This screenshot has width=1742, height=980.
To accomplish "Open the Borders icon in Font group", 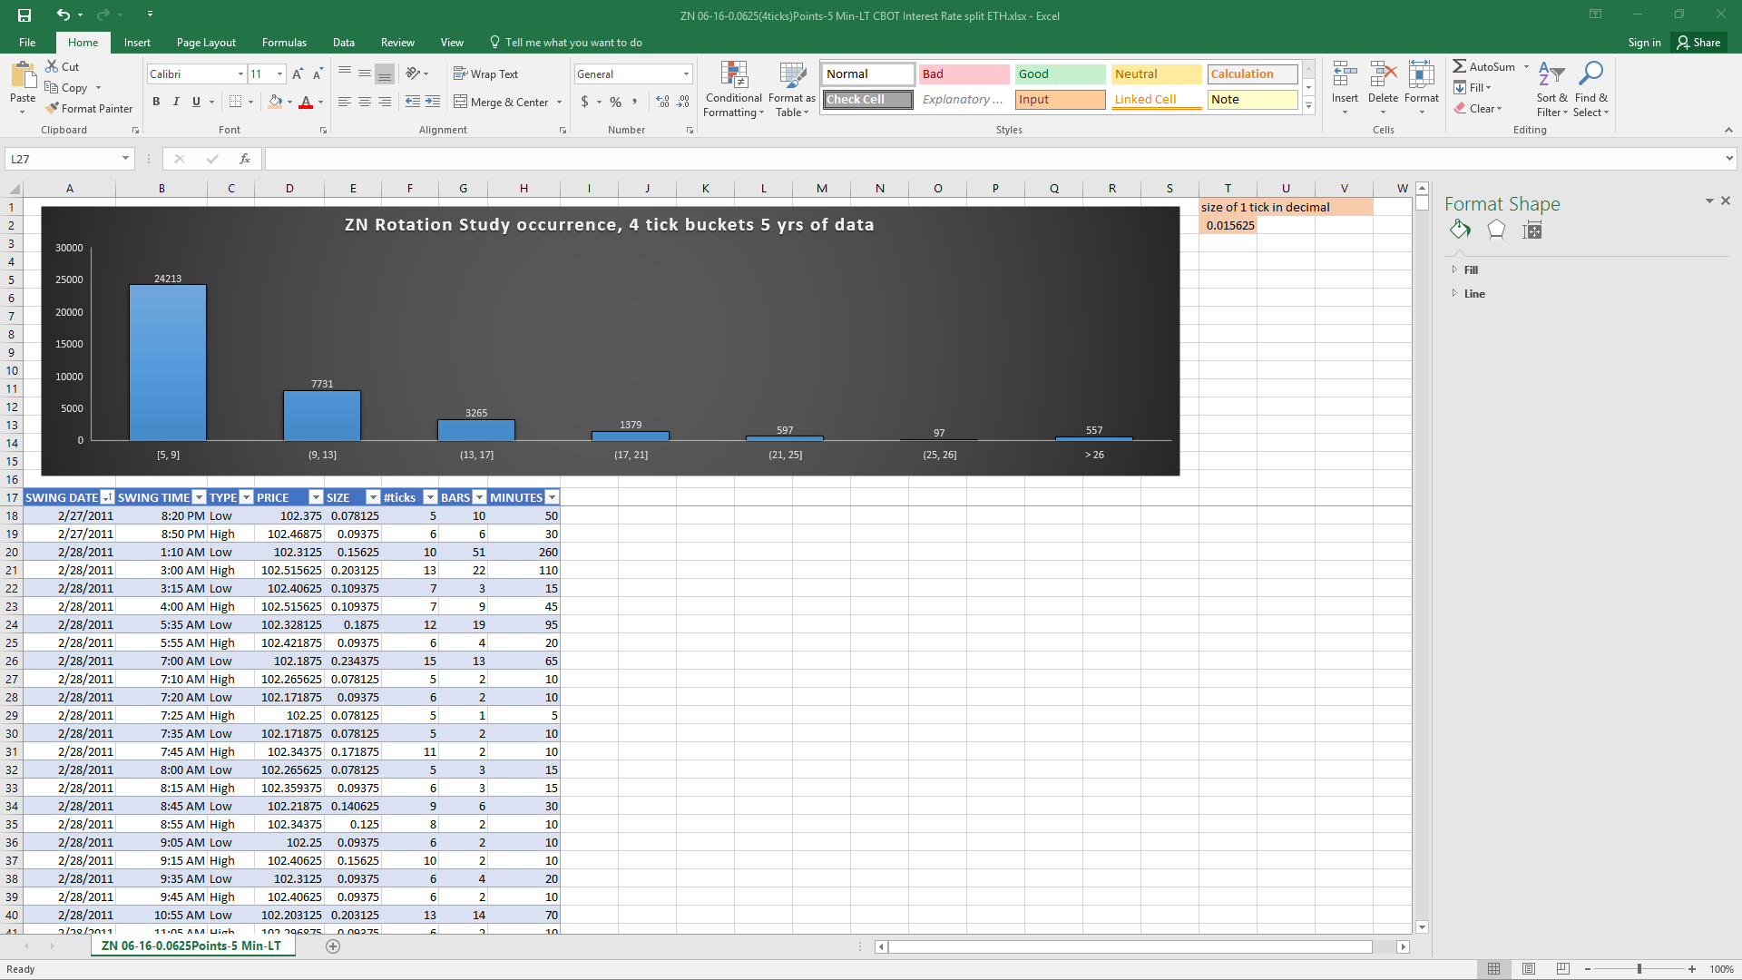I will point(235,102).
